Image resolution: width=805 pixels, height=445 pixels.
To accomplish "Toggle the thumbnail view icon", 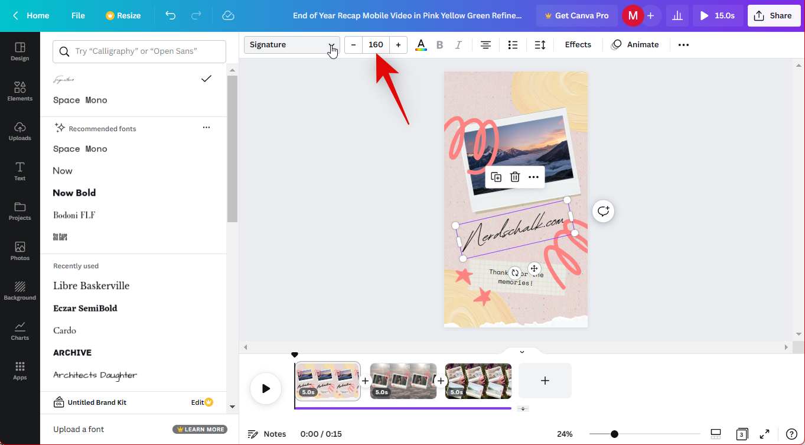I will pyautogui.click(x=716, y=434).
